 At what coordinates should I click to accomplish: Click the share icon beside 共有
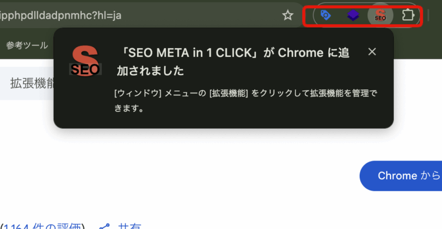pos(104,226)
